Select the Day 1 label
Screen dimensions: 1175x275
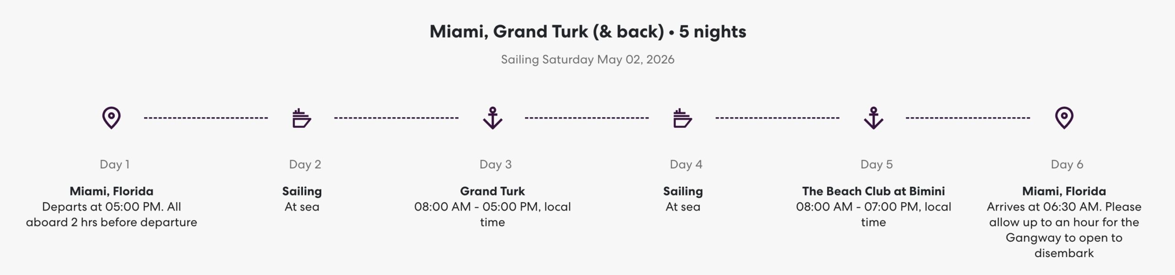point(115,164)
